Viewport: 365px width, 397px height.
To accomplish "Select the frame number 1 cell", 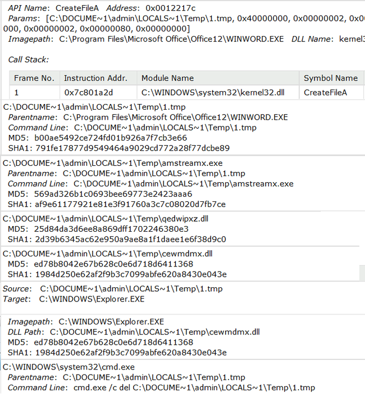I will (x=17, y=92).
